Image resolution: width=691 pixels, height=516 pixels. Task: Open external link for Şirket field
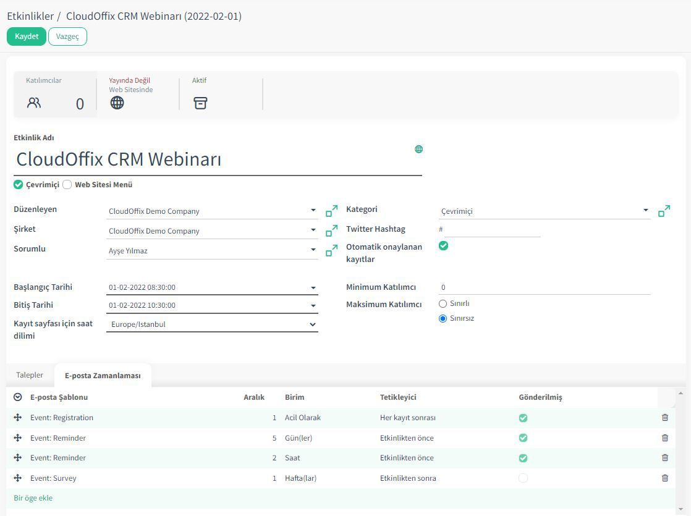[x=331, y=231]
